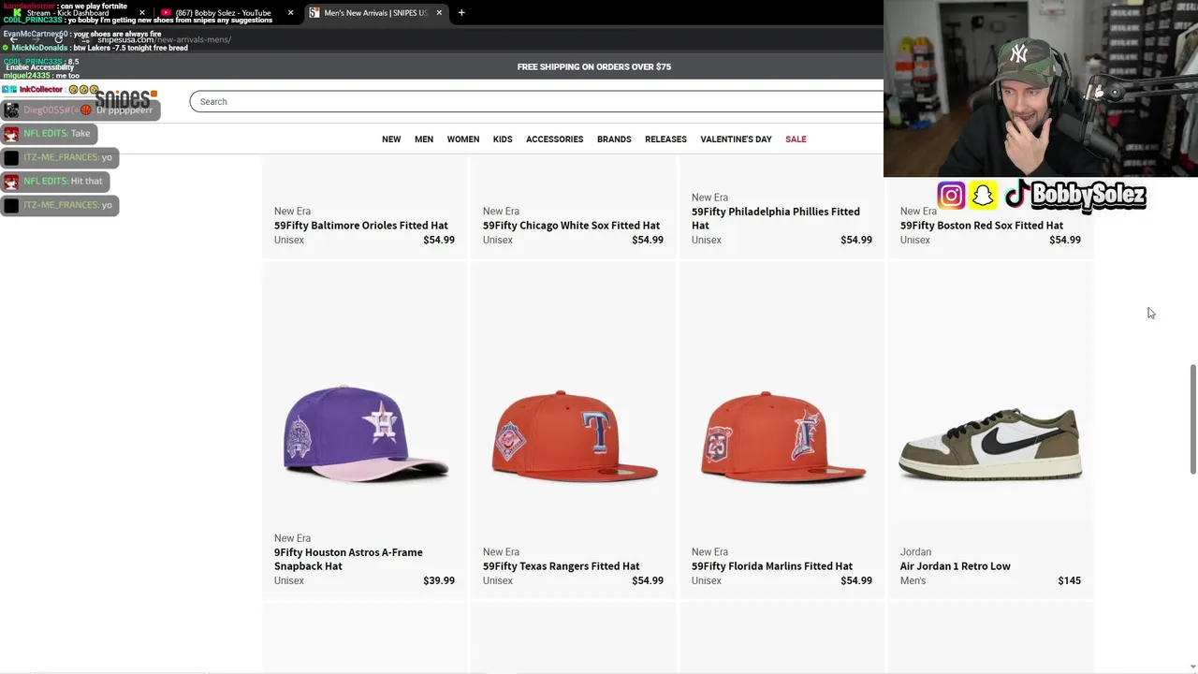This screenshot has width=1198, height=674.
Task: Open a new browser tab
Action: (461, 13)
